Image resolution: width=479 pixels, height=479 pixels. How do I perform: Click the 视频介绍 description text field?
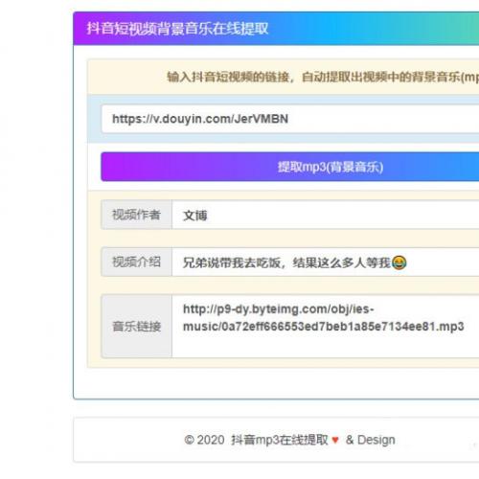click(x=326, y=262)
